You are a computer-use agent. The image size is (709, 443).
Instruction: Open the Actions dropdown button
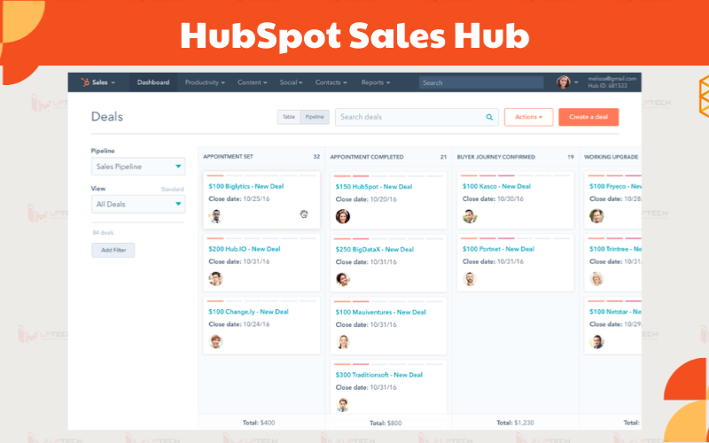(528, 117)
